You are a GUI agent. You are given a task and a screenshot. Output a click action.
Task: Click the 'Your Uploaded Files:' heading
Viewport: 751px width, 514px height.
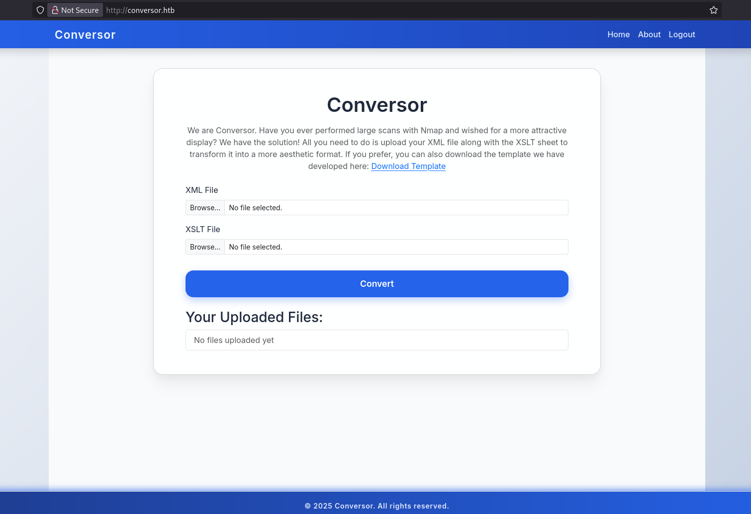pos(254,317)
